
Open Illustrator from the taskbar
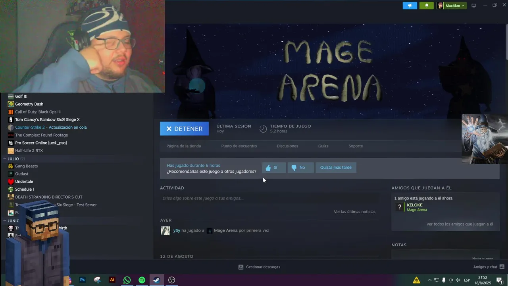point(112,280)
